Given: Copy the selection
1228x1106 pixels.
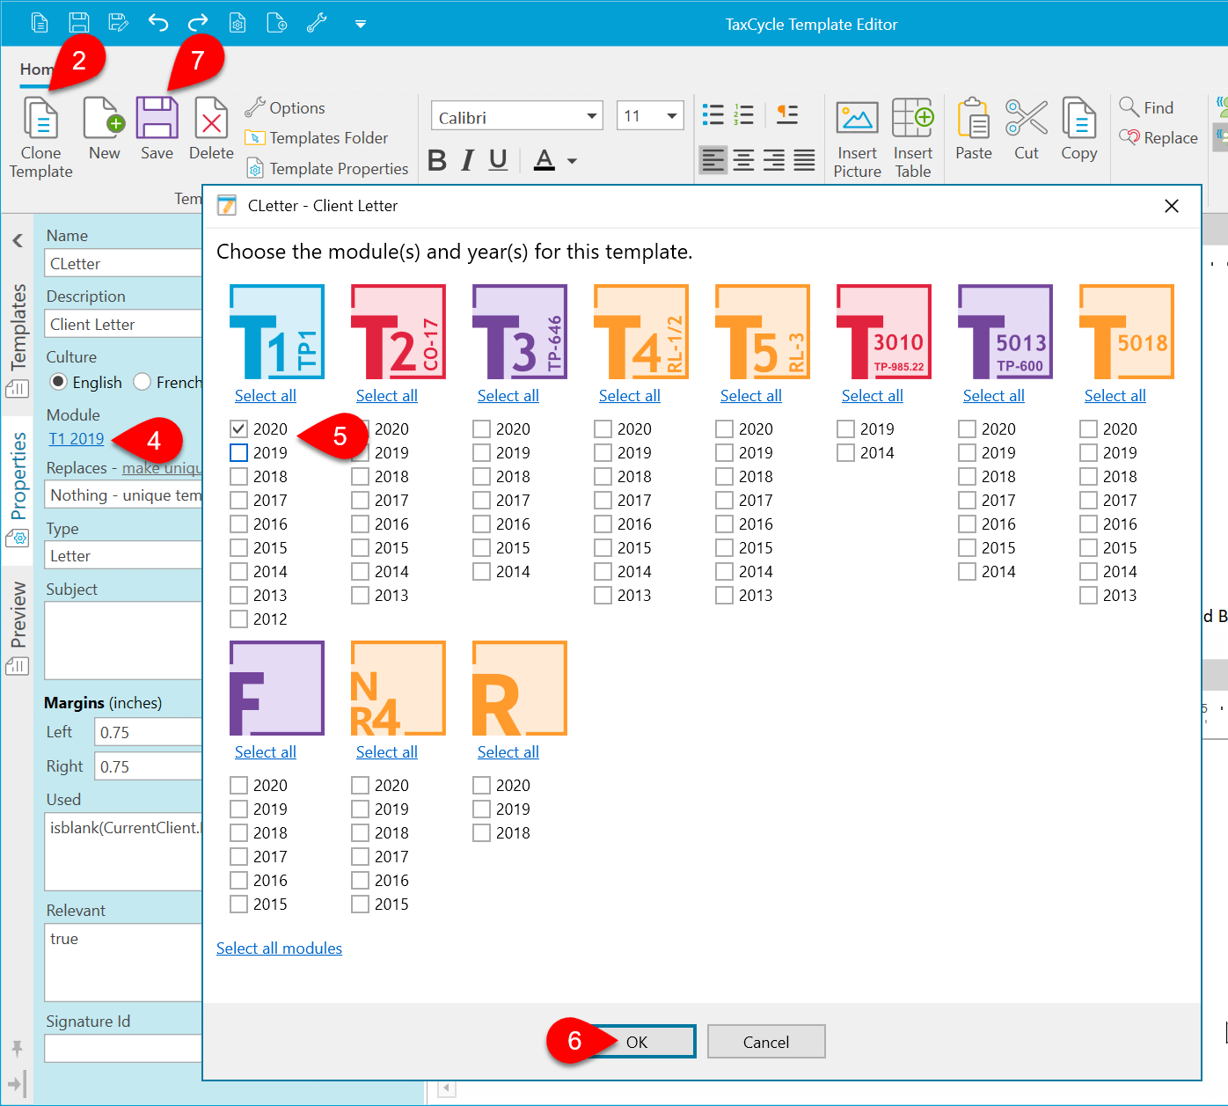Looking at the screenshot, I should coord(1078,129).
